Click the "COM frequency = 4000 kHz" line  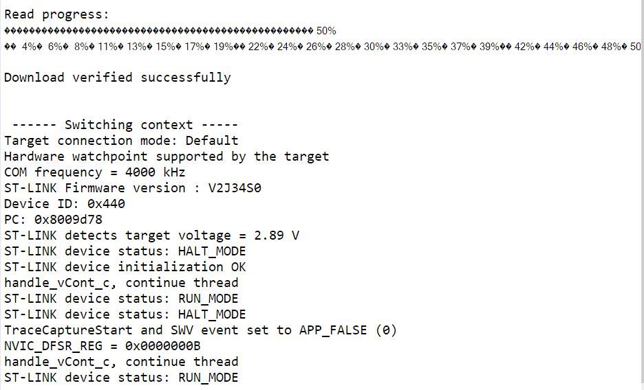point(95,172)
